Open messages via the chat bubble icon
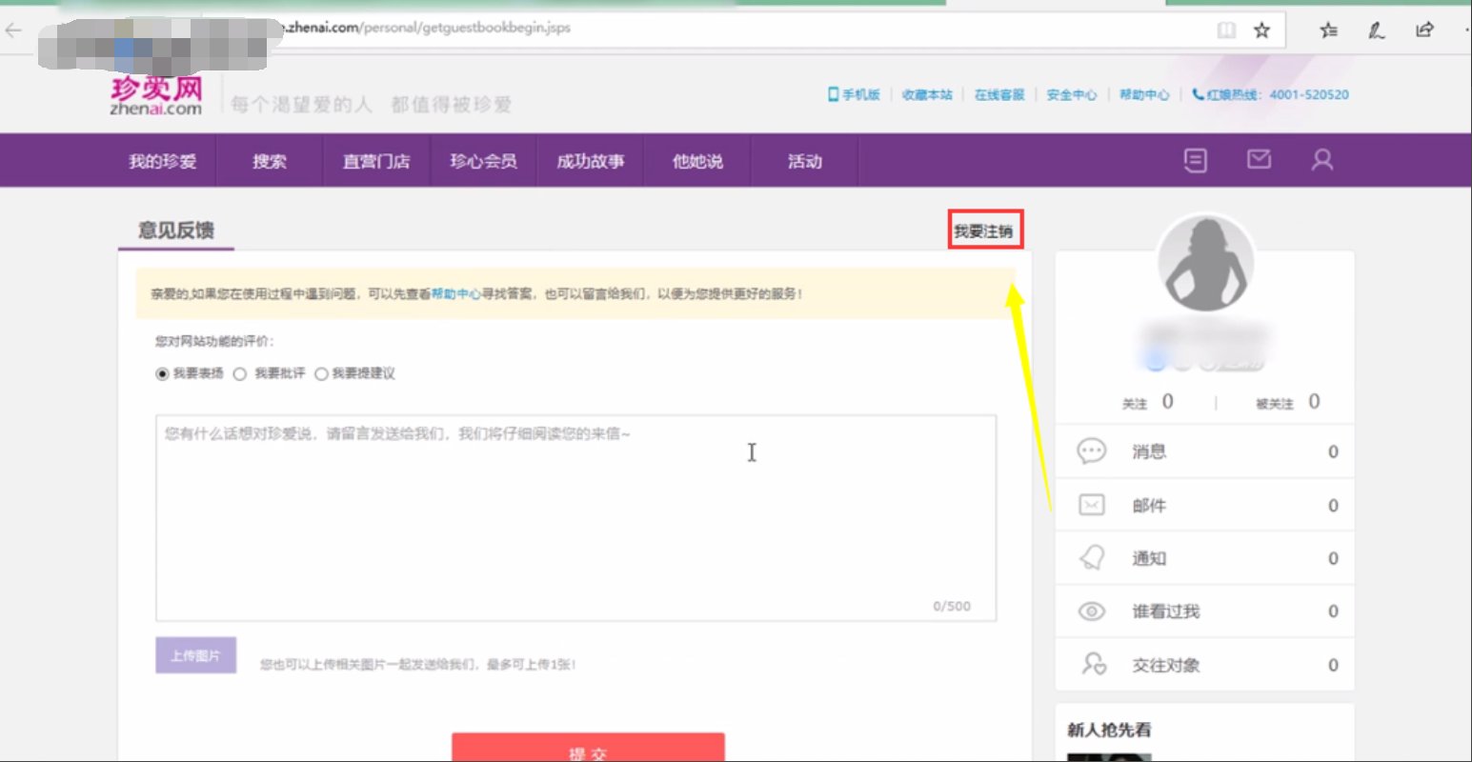 [1195, 160]
